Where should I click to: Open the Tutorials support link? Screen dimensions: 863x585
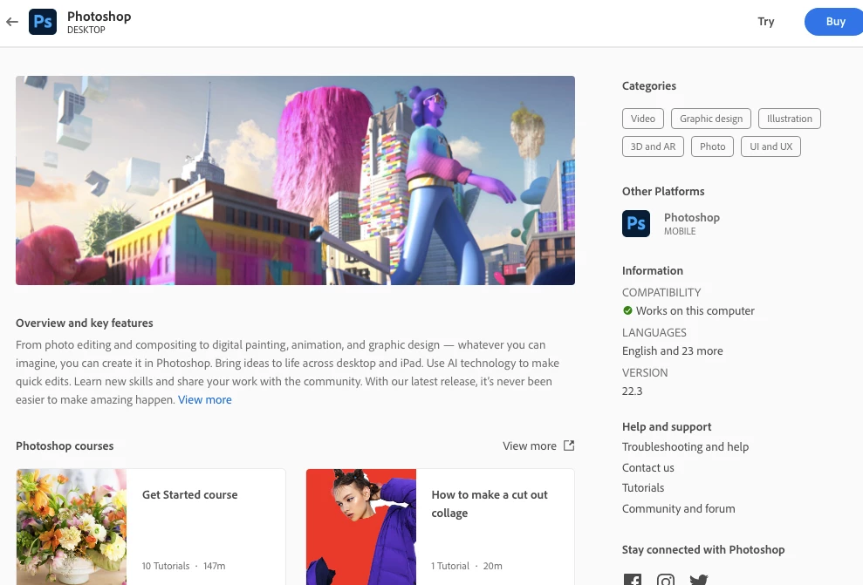643,487
